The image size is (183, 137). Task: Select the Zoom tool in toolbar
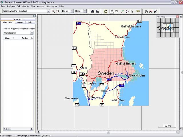(112, 11)
